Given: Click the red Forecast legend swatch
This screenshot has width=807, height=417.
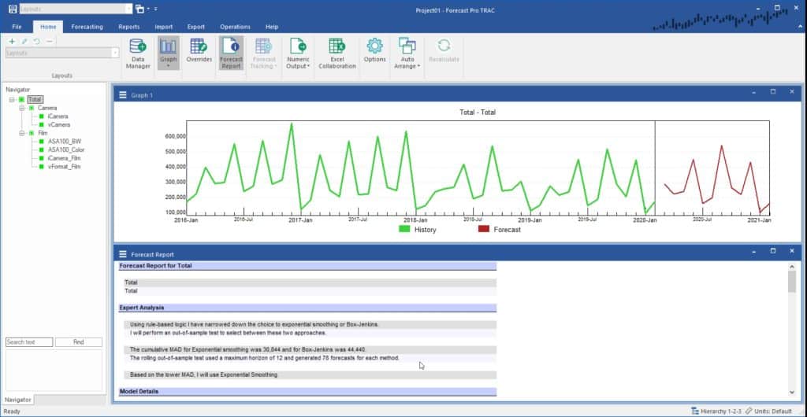Looking at the screenshot, I should 483,230.
